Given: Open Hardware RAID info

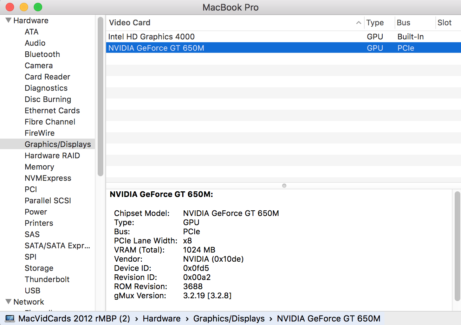Looking at the screenshot, I should tap(52, 155).
